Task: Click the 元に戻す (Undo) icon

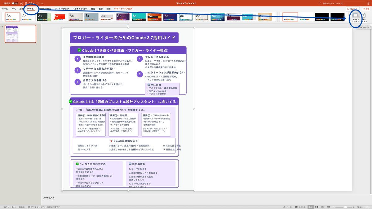Action: pyautogui.click(x=30, y=3)
